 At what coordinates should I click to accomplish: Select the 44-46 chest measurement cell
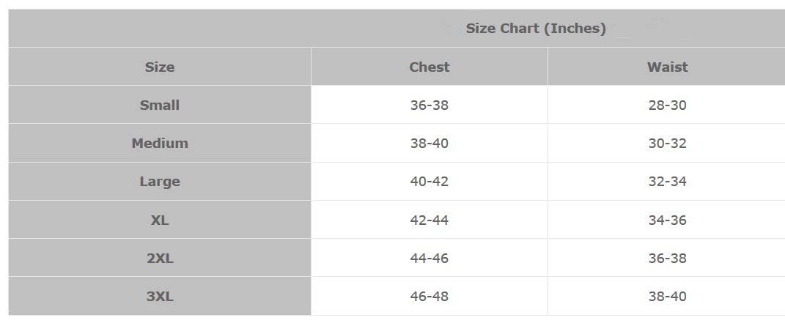429,259
